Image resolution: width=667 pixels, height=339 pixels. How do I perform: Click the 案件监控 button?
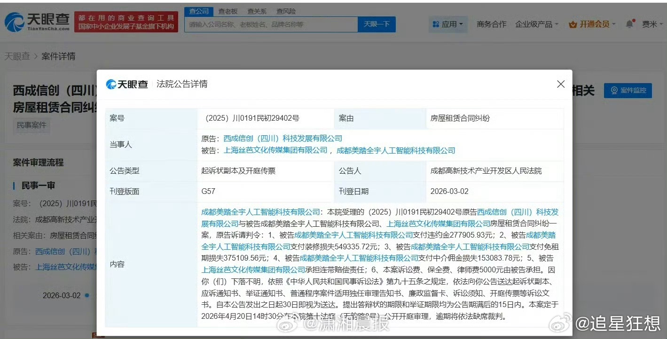coord(628,90)
